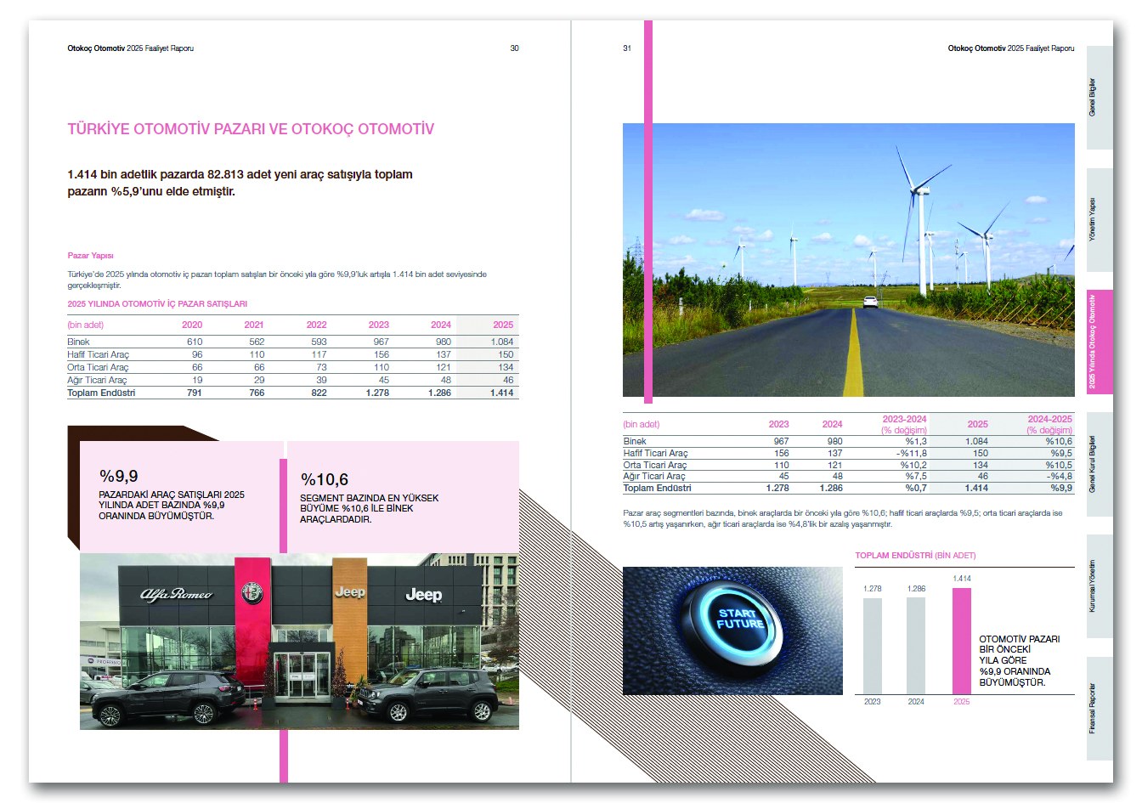The image size is (1142, 803).
Task: Select the change value -%11,8
Action: click(912, 454)
